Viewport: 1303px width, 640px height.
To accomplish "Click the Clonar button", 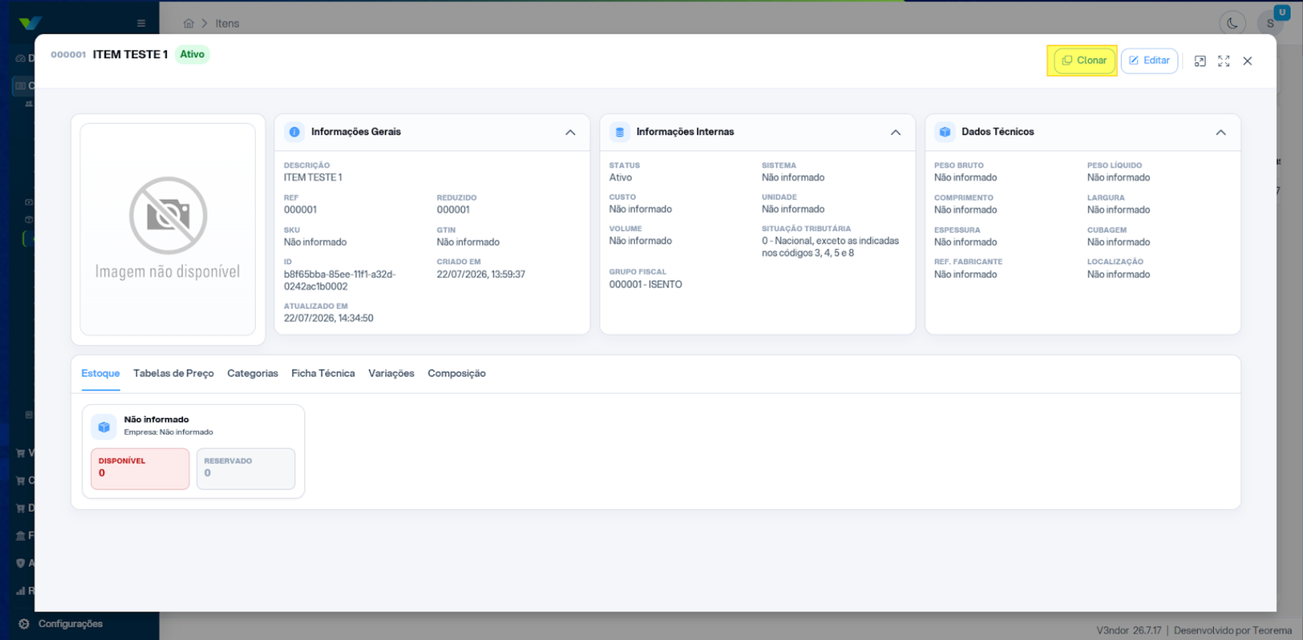I will click(1084, 61).
